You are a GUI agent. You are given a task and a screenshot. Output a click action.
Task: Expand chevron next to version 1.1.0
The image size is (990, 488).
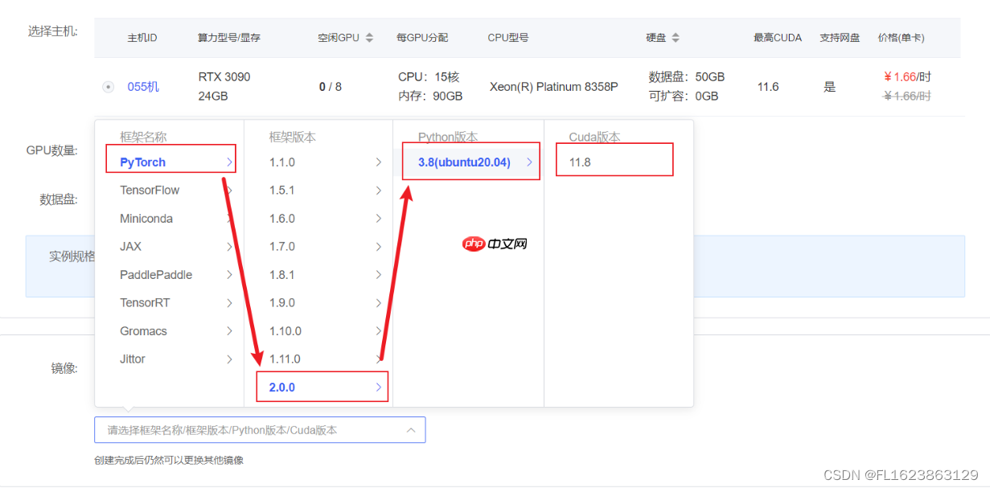pos(378,162)
